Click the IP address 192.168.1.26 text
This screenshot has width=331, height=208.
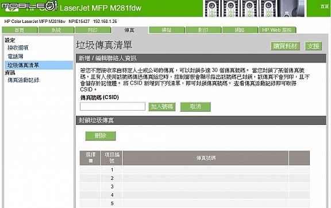pyautogui.click(x=105, y=21)
